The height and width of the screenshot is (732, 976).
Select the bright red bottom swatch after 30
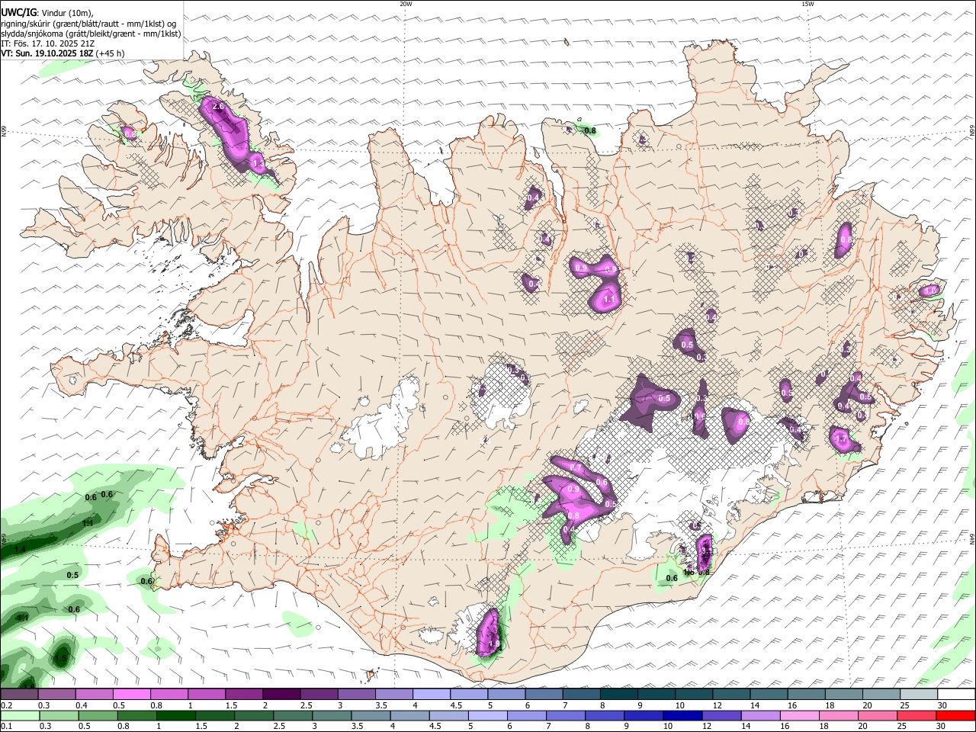[x=955, y=715]
